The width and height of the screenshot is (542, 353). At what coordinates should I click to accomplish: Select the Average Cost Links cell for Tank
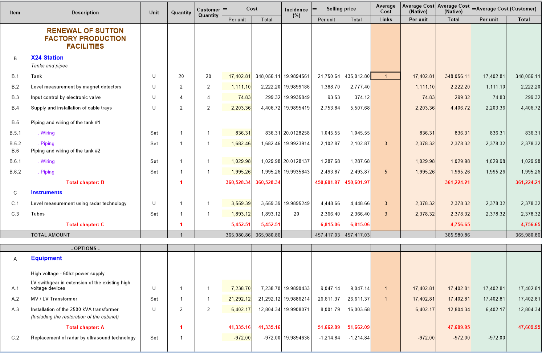(x=386, y=76)
